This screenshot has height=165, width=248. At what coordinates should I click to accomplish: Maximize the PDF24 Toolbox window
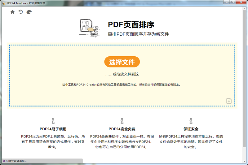[232, 2]
